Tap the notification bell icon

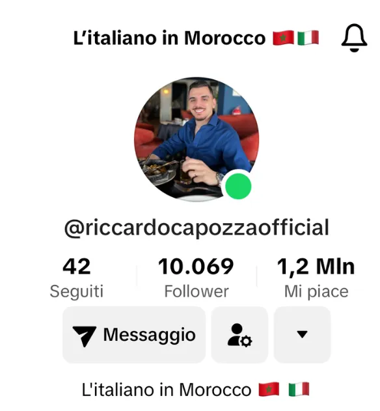(354, 38)
